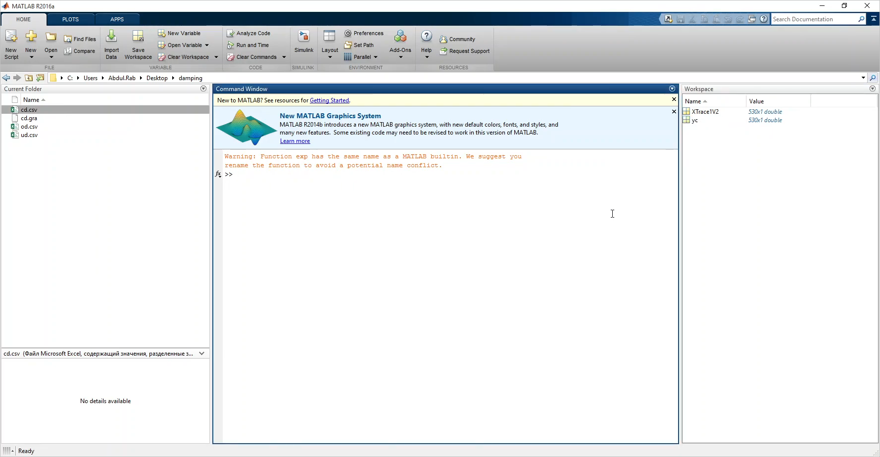Expand the cd.csv details panel chevron

201,353
